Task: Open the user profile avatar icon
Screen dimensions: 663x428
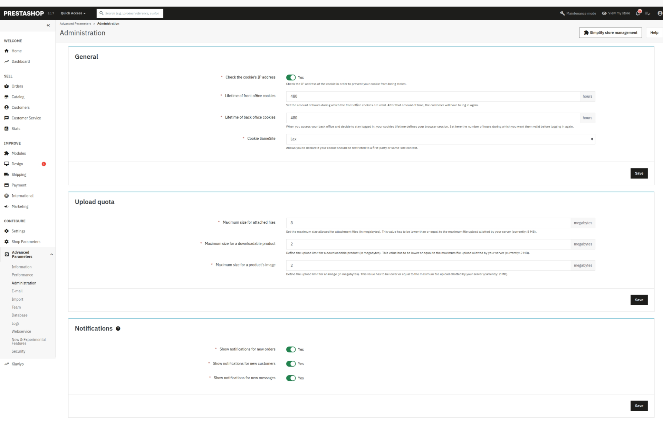Action: [x=660, y=13]
